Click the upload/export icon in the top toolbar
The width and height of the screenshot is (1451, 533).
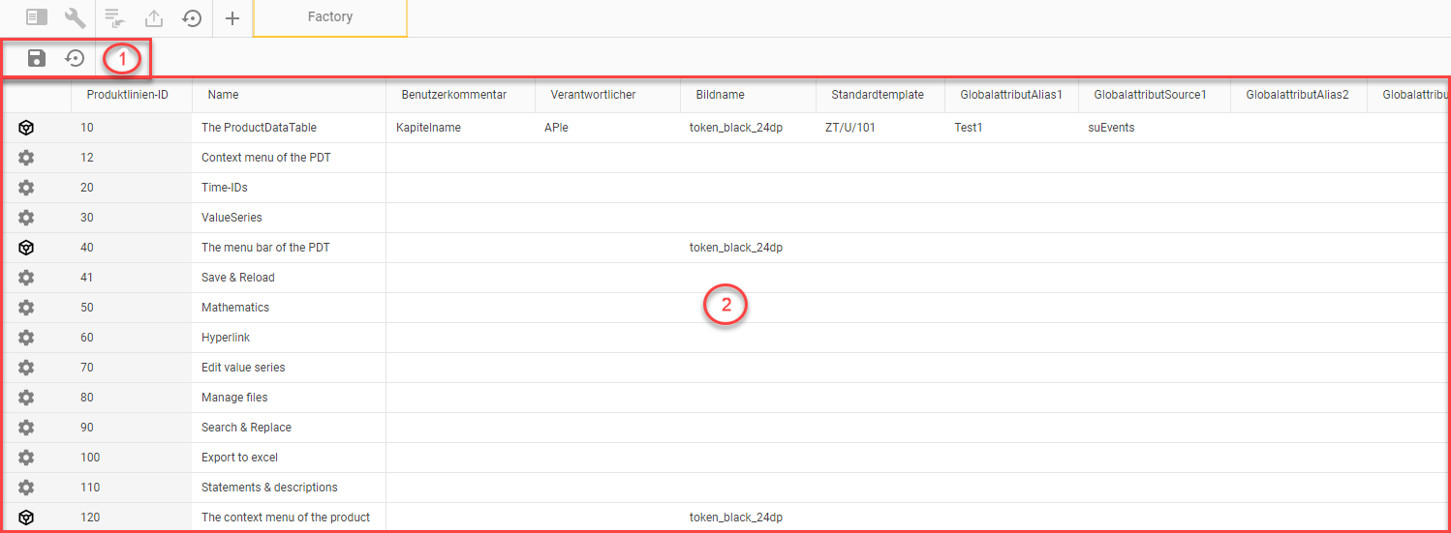pyautogui.click(x=154, y=17)
